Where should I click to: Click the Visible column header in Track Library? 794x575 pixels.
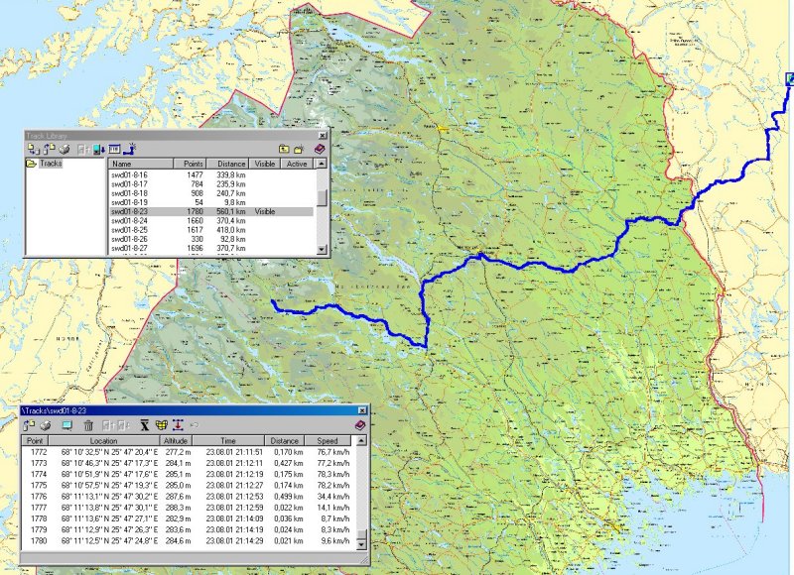[x=266, y=164]
